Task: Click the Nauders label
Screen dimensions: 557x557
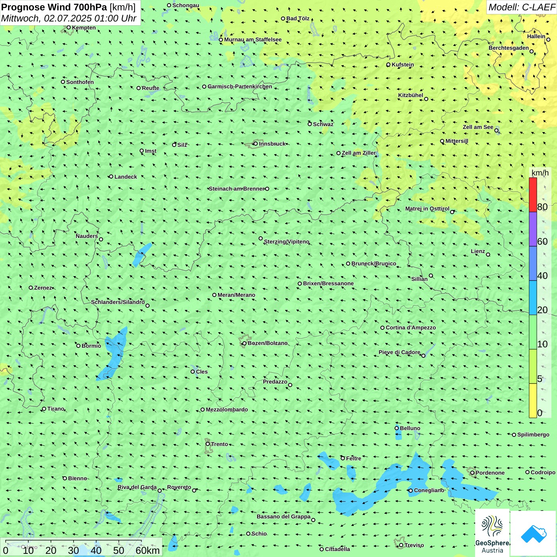Action: (87, 236)
